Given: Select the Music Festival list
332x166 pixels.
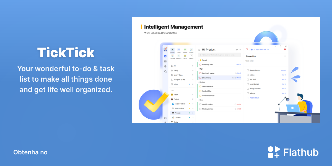Looking at the screenshot, I should click(182, 104).
